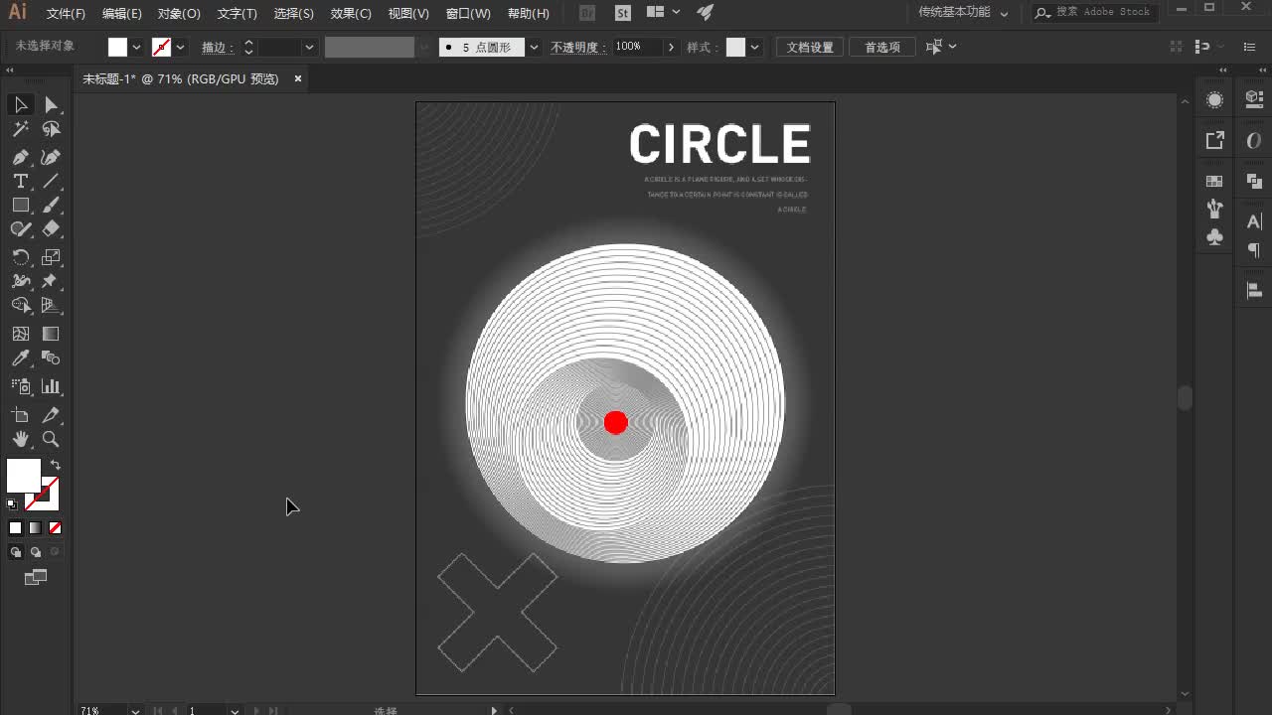Enable Draw Normal mode

pyautogui.click(x=16, y=552)
